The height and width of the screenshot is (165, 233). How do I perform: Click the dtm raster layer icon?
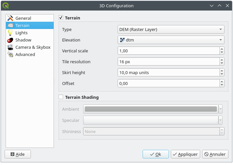122,40
